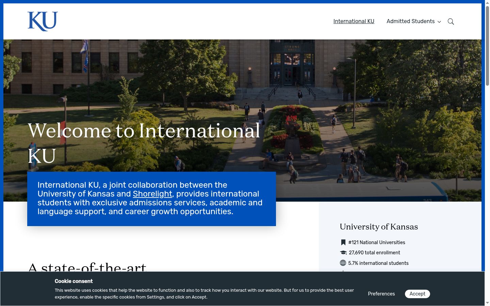The width and height of the screenshot is (490, 306).
Task: Click the graduation cap icon beside total enrollment
Action: 343,253
